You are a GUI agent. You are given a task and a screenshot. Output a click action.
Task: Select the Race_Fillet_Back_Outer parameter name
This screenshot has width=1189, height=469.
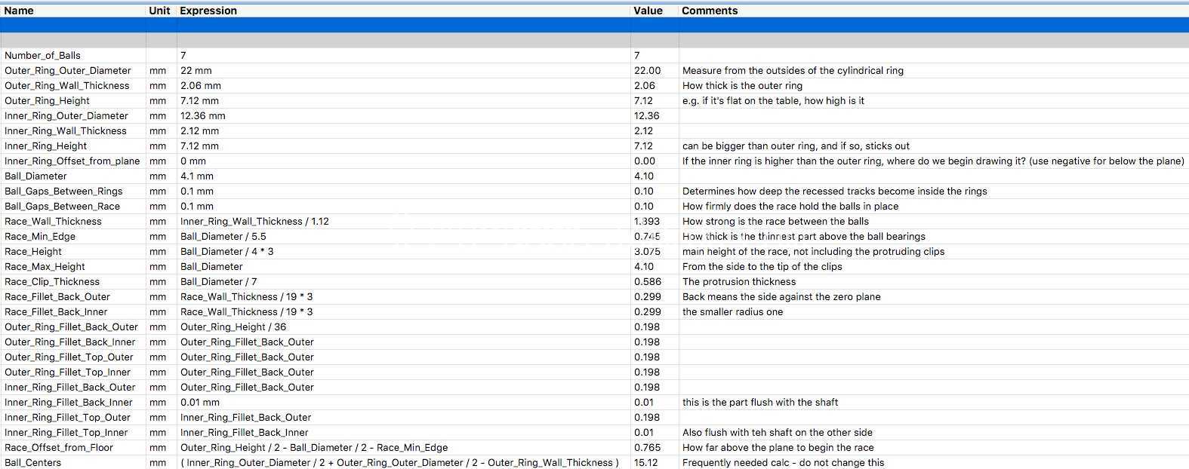click(57, 296)
